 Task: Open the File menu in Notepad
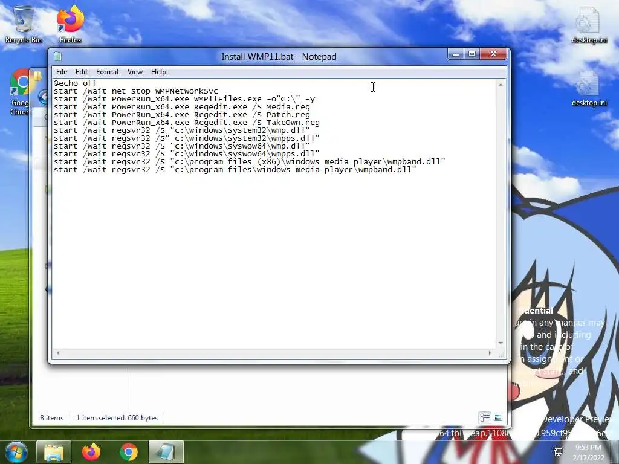tap(62, 72)
